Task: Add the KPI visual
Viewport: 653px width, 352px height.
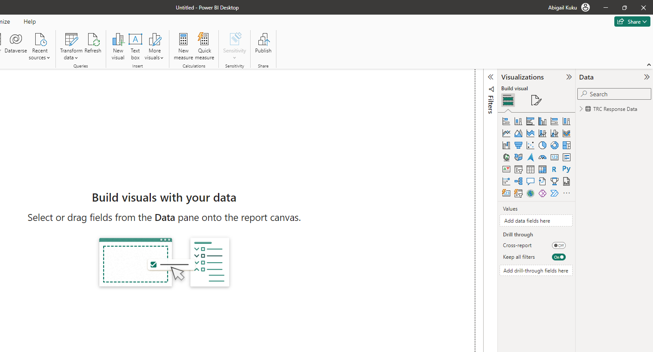Action: tap(506, 169)
